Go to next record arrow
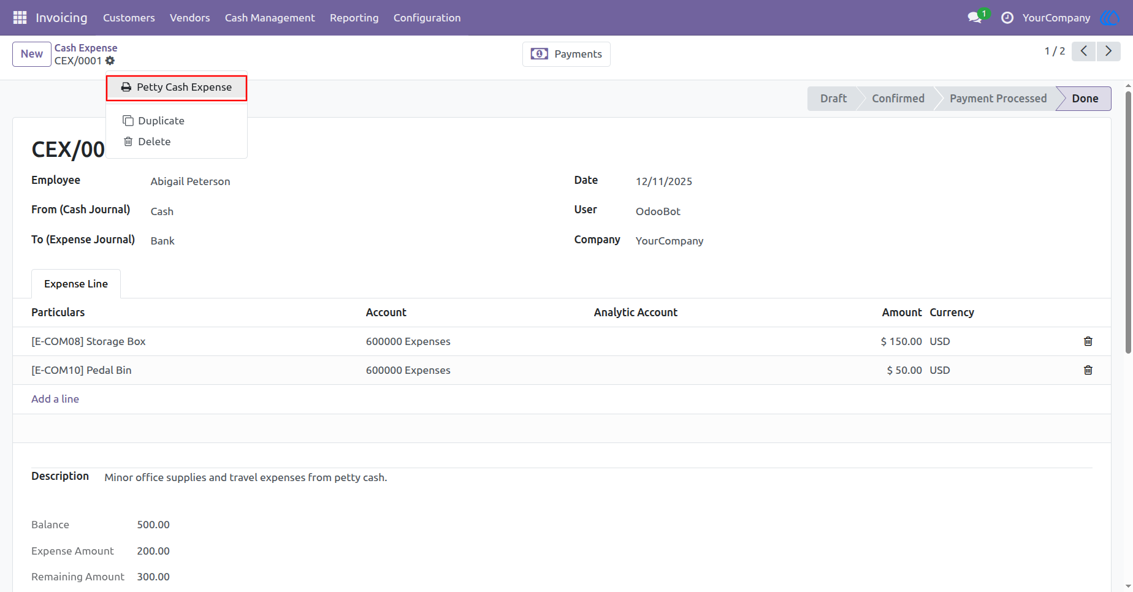The height and width of the screenshot is (592, 1133). (1108, 51)
